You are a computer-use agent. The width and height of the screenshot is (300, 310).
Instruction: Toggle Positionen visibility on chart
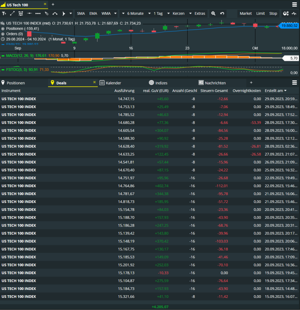click(3, 29)
